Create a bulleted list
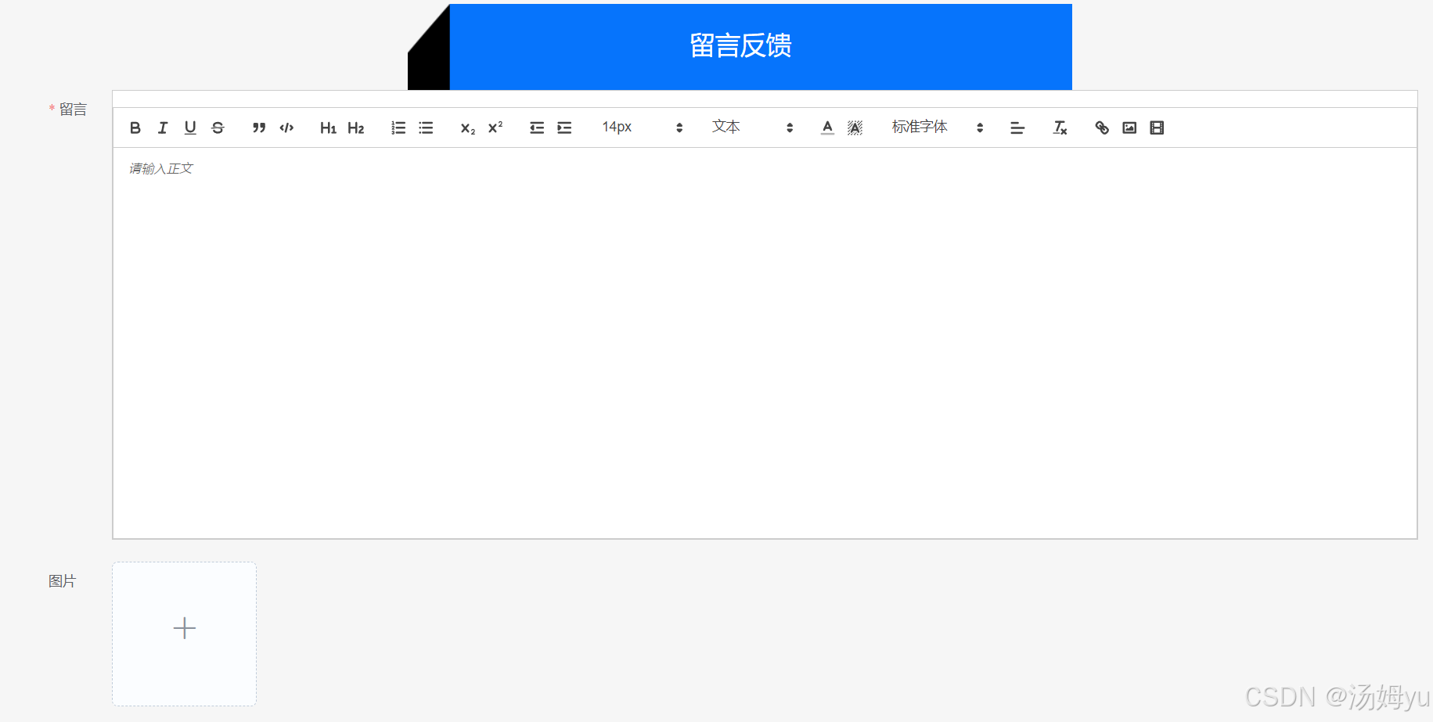Viewport: 1433px width, 722px height. [x=426, y=128]
